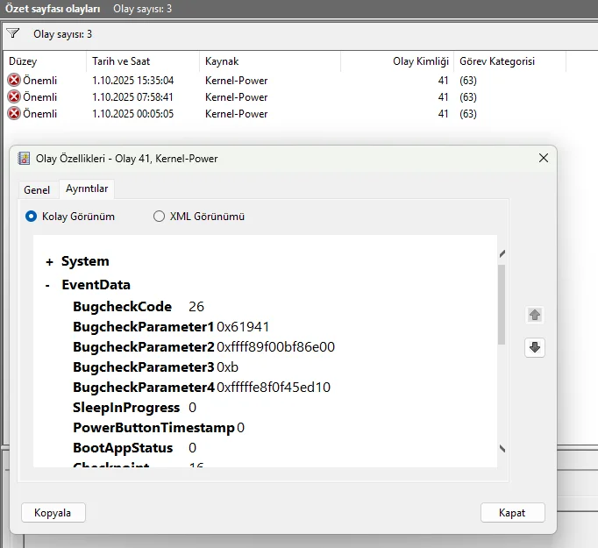Click Önemli level in 00:05:05 row
This screenshot has width=598, height=548.
tap(39, 114)
